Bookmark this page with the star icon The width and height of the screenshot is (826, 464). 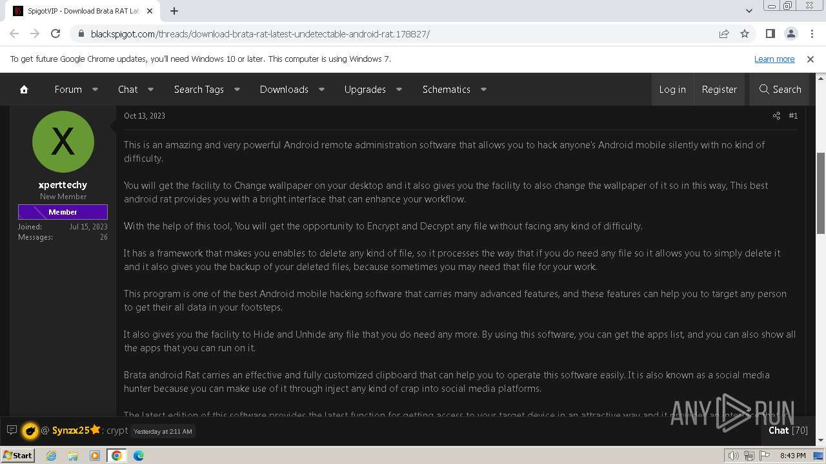(745, 34)
